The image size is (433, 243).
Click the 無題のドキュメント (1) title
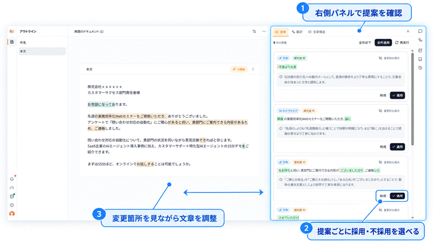pyautogui.click(x=89, y=31)
